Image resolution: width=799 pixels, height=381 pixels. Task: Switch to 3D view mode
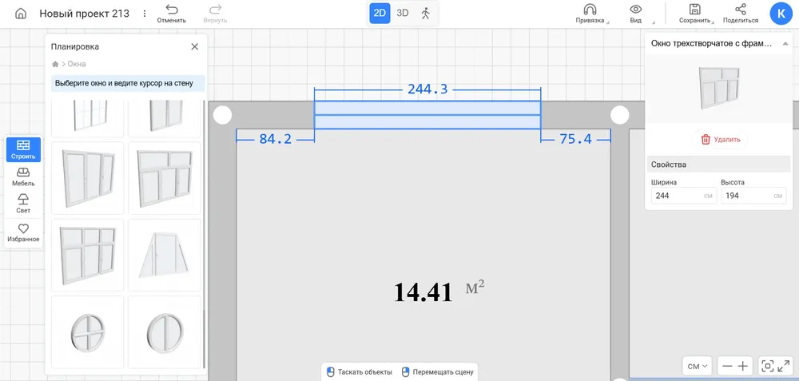click(403, 13)
